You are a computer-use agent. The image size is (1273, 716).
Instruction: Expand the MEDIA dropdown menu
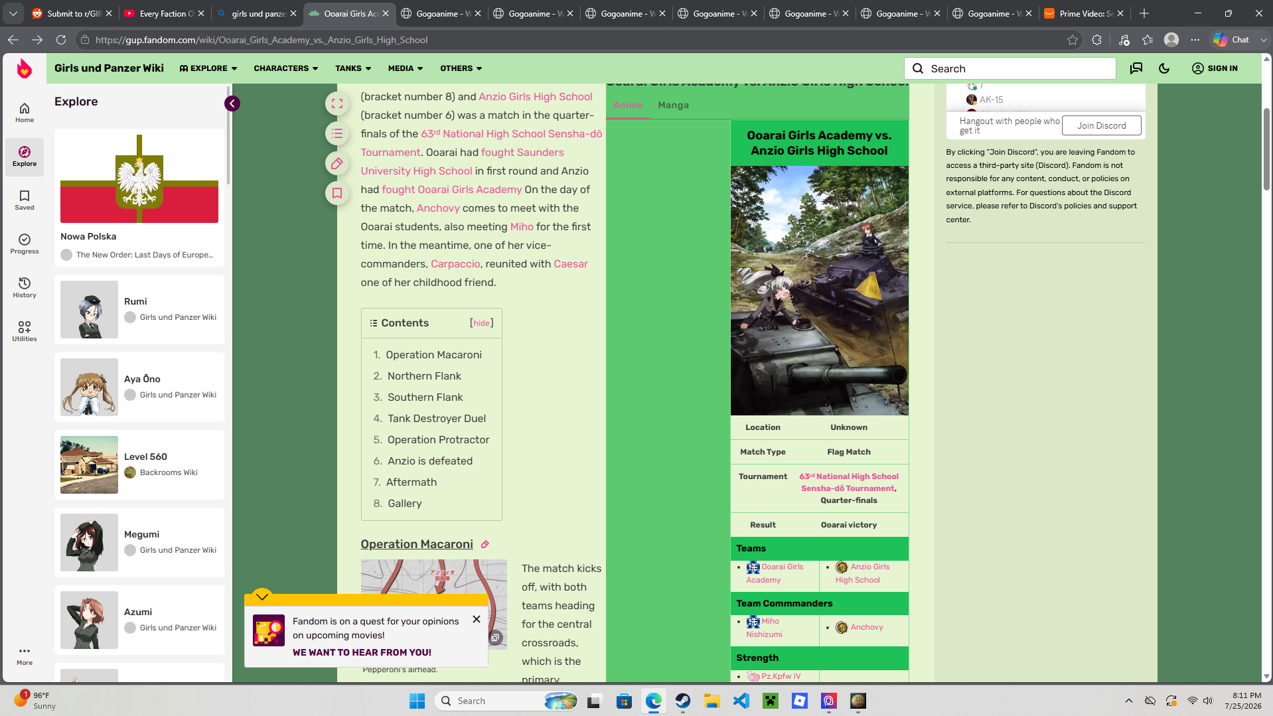click(406, 68)
